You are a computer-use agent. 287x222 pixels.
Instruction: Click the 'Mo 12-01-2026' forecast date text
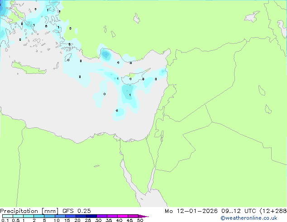click(x=191, y=211)
